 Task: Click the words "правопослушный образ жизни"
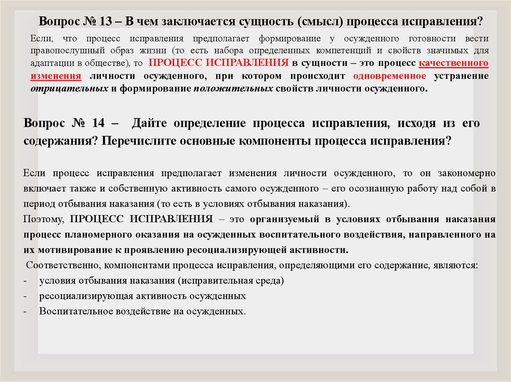click(x=98, y=50)
